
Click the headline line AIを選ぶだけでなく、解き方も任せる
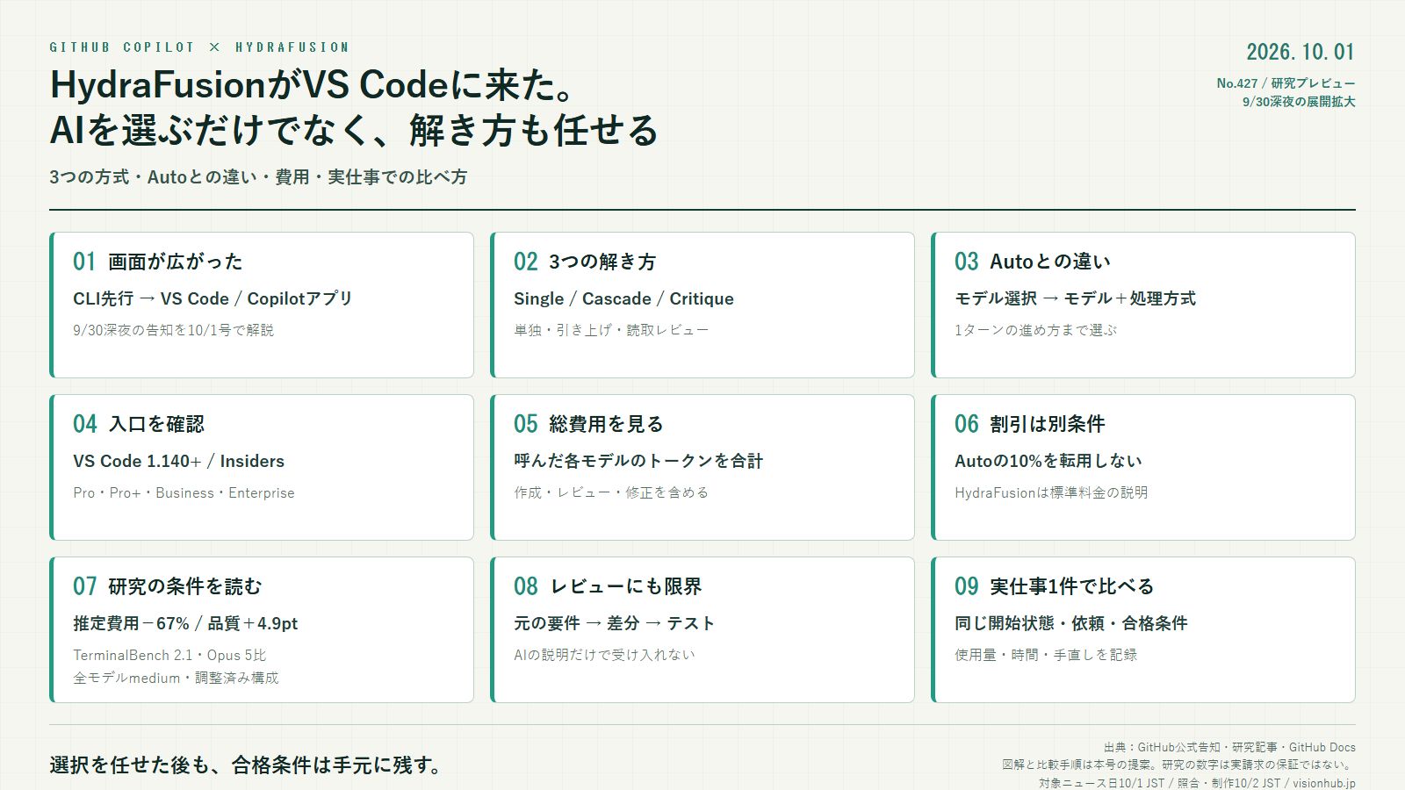click(354, 130)
